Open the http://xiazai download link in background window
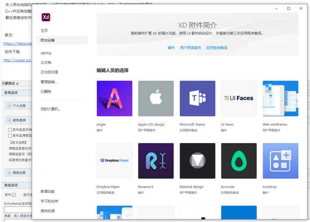Image resolution: width=310 pixels, height=222 pixels. pos(18,60)
